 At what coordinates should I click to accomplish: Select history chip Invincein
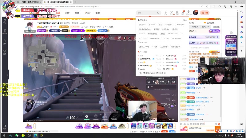point(142,34)
